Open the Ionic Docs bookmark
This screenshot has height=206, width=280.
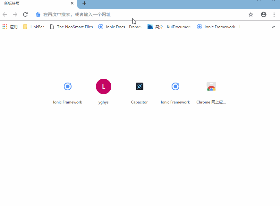pos(120,27)
